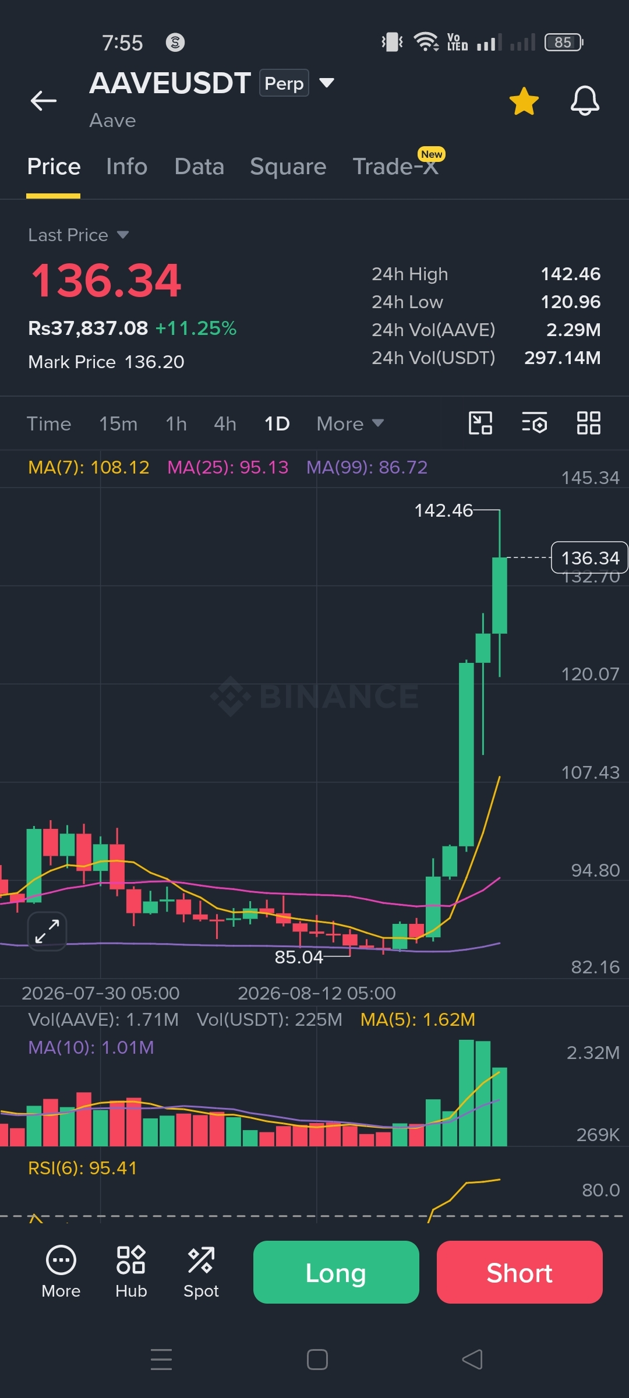This screenshot has height=1398, width=629.
Task: Open the Info tab
Action: point(126,167)
